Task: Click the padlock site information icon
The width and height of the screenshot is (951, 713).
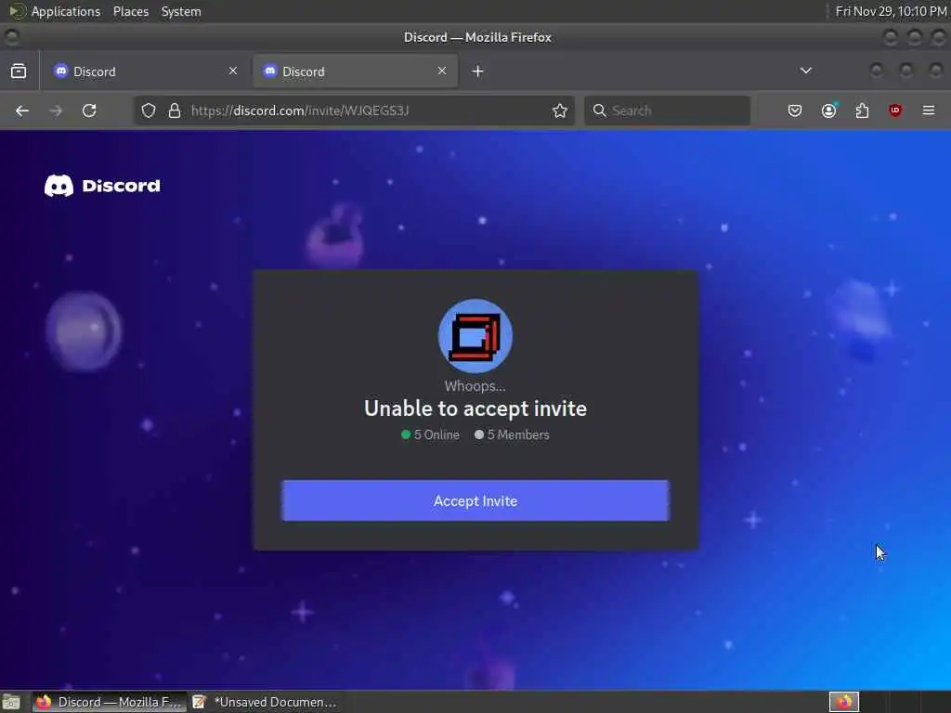Action: [175, 110]
